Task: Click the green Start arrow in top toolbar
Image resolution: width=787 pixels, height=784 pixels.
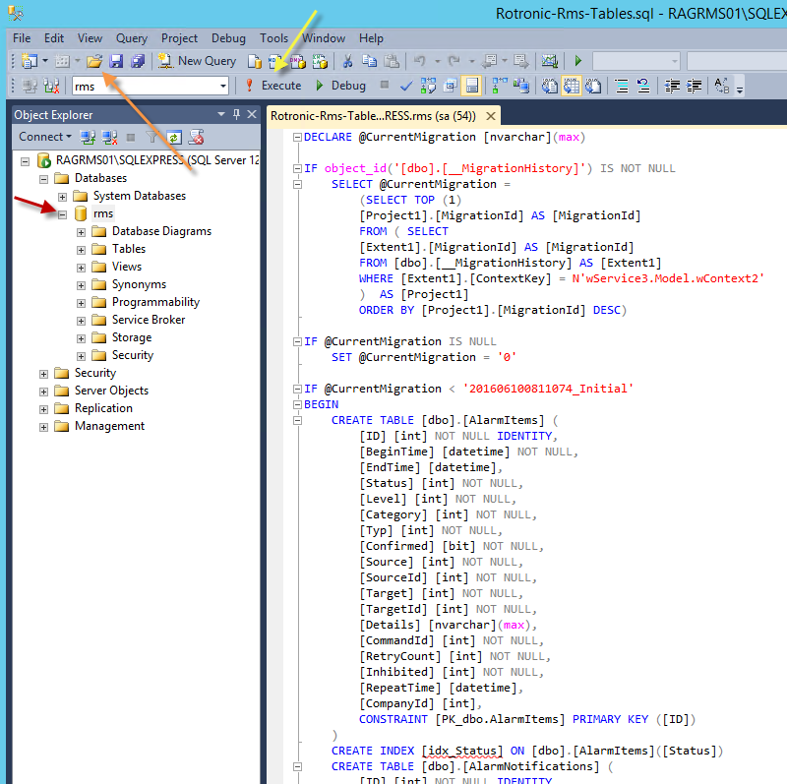Action: click(x=577, y=61)
